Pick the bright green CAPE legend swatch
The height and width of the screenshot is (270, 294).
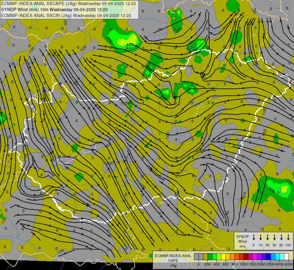[214, 256]
